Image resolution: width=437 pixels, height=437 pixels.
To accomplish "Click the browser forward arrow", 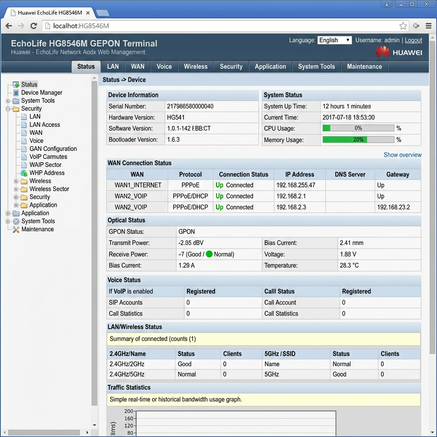I will coord(21,26).
